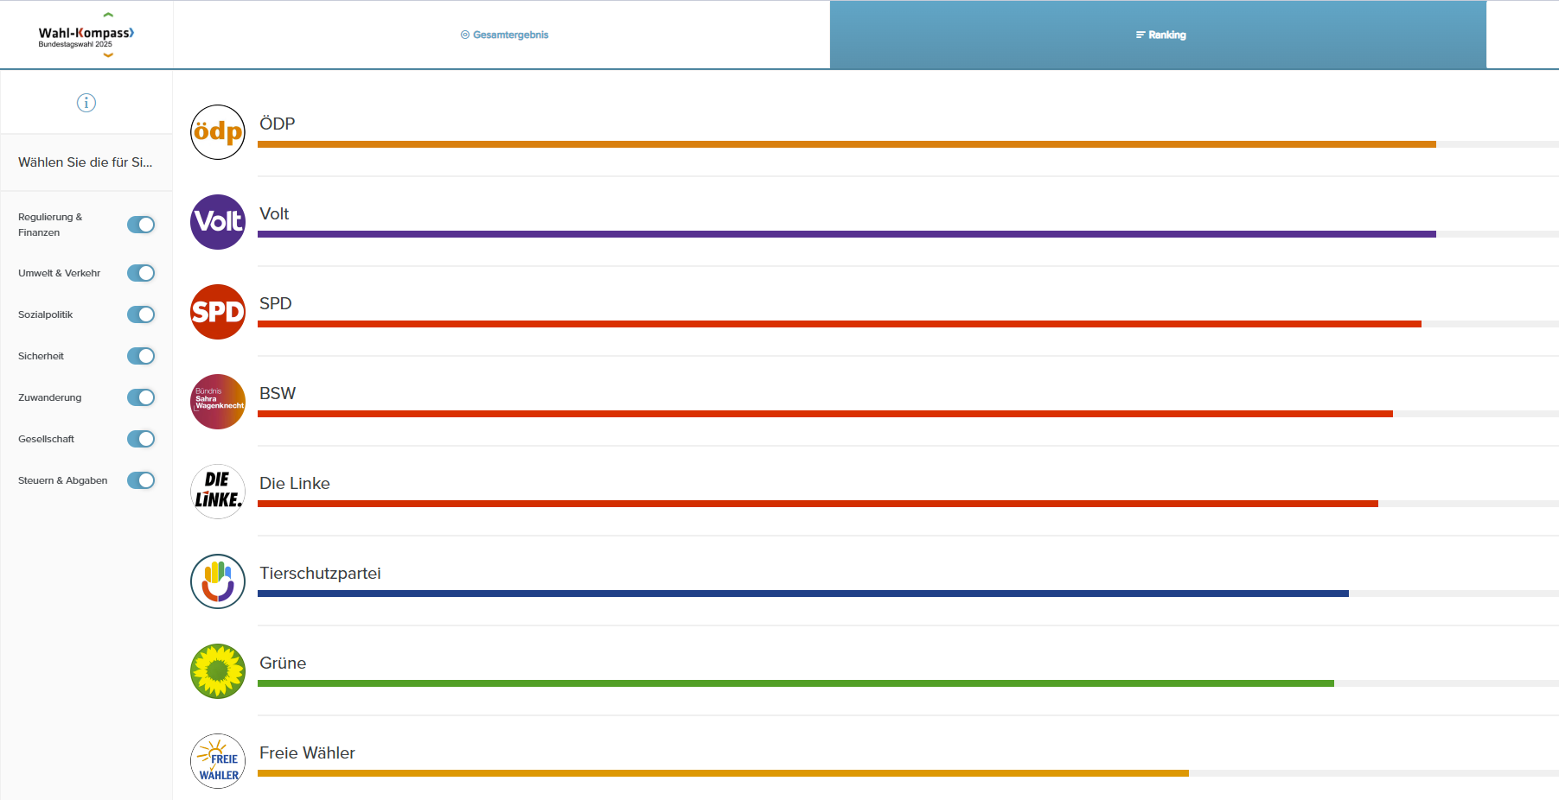The height and width of the screenshot is (800, 1559).
Task: Toggle Steuern & Abgaben switch
Action: (141, 480)
